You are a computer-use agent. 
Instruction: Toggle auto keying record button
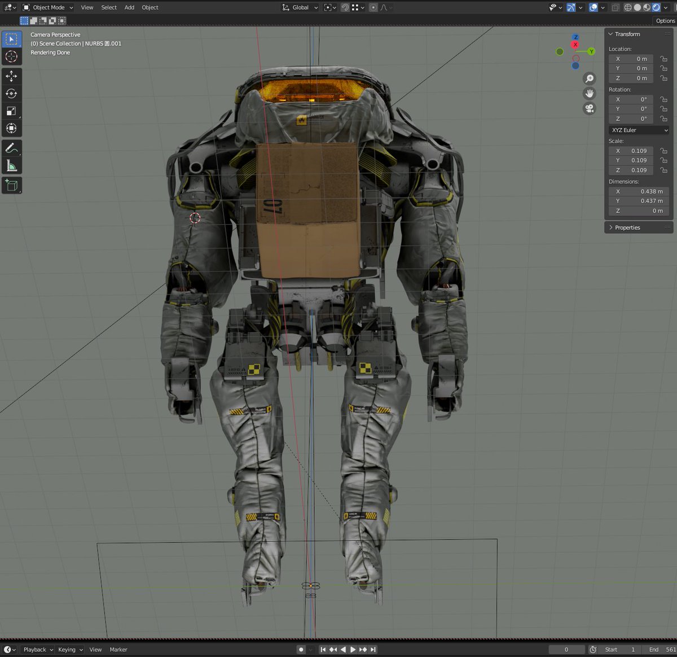pos(301,650)
